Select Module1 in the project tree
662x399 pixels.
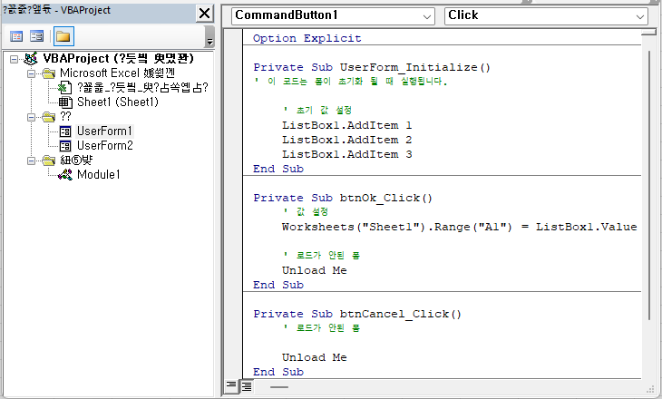click(98, 175)
